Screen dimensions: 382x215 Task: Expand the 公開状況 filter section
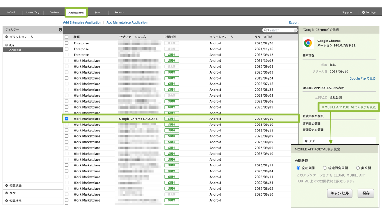[7, 201]
